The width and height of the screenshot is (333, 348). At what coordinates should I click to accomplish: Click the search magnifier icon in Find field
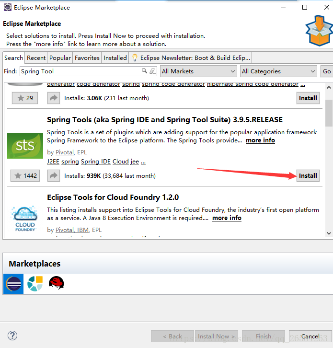pyautogui.click(x=144, y=71)
